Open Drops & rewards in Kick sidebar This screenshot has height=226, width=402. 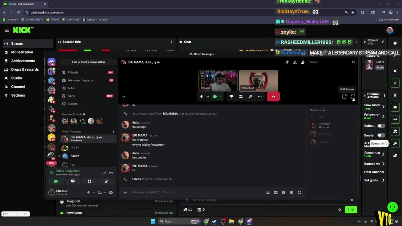(28, 69)
